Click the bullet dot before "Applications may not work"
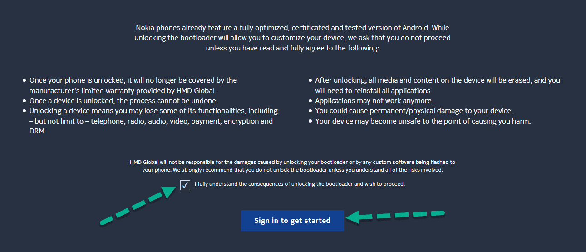Viewport: 586px width, 252px height. coord(310,101)
